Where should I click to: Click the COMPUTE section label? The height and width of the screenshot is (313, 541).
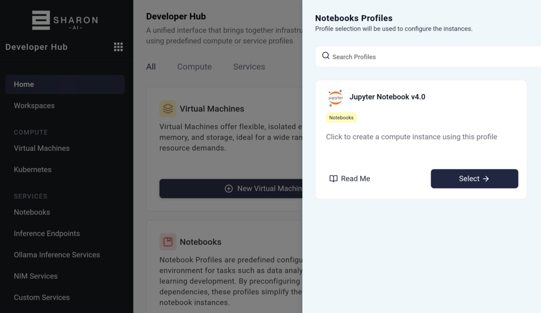coord(31,133)
